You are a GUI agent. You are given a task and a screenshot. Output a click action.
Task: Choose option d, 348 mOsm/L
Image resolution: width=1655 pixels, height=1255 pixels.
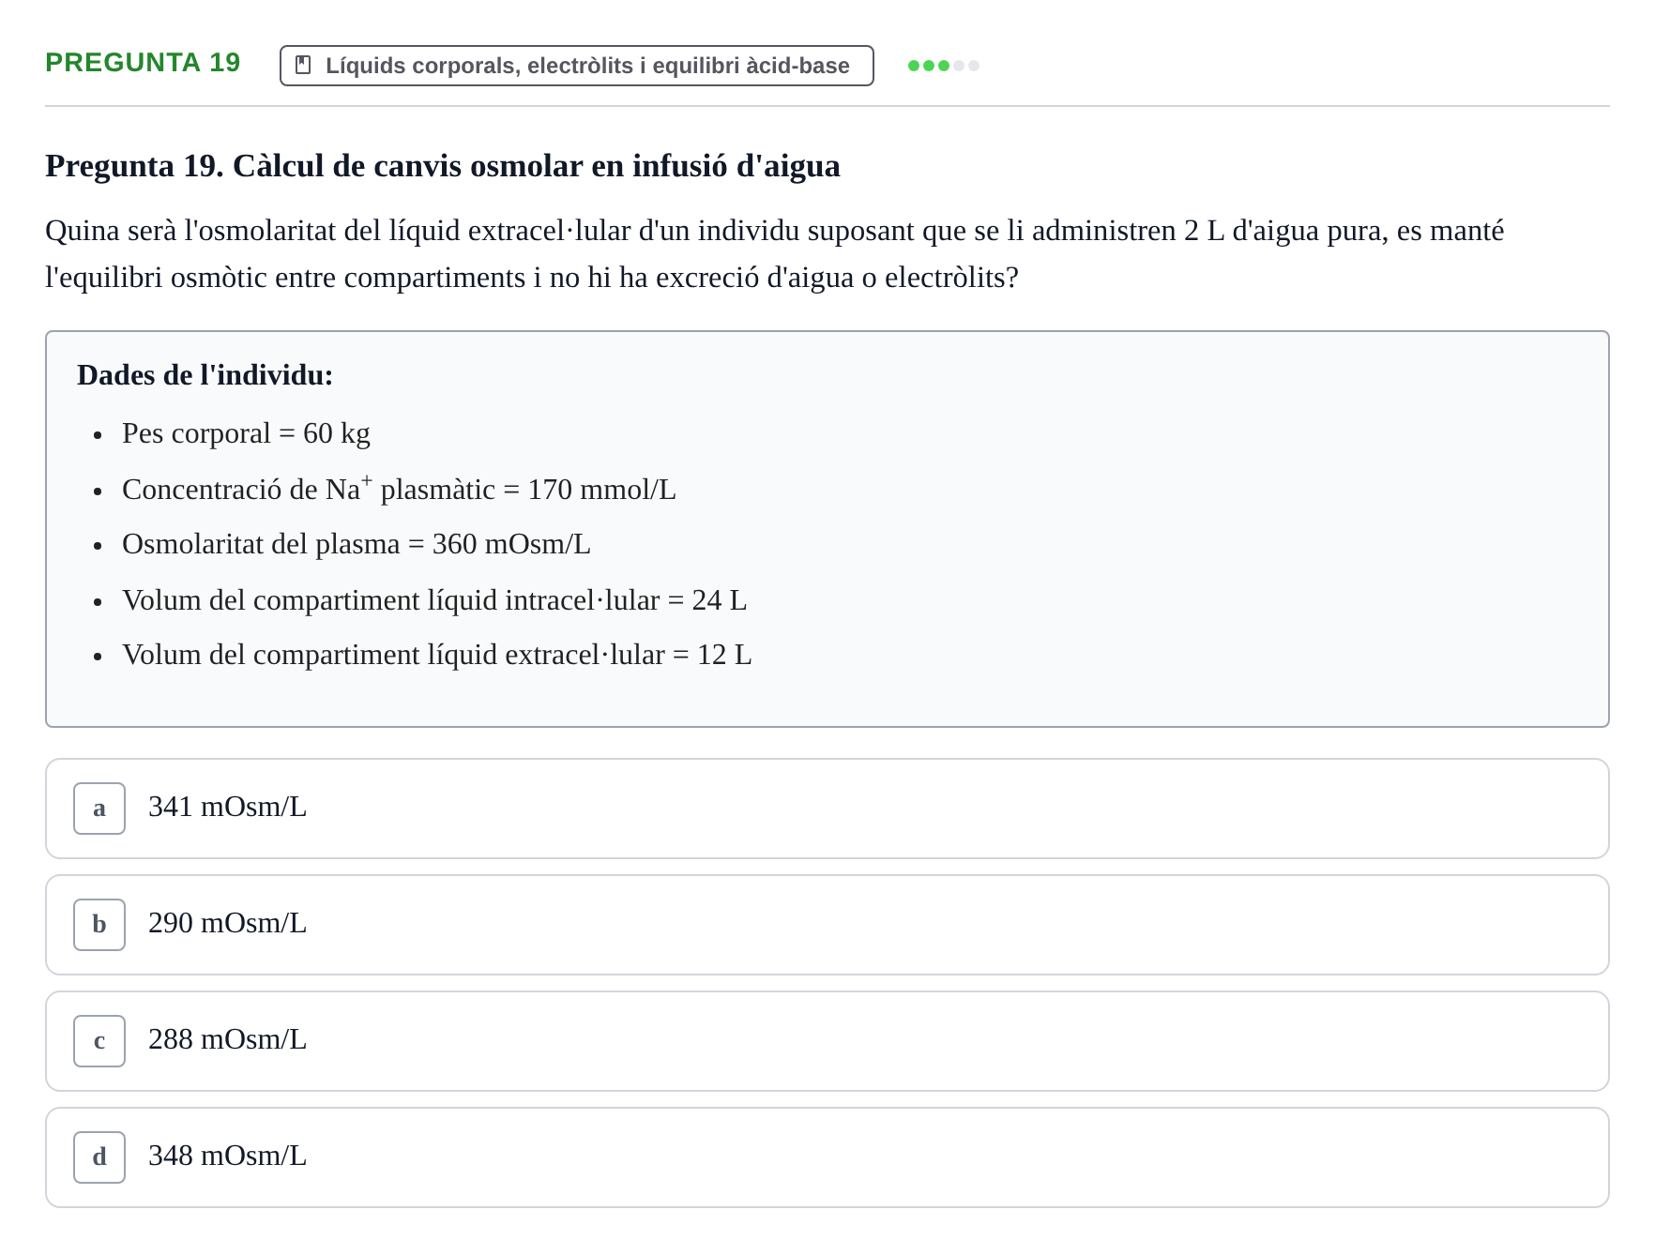pyautogui.click(x=827, y=1157)
